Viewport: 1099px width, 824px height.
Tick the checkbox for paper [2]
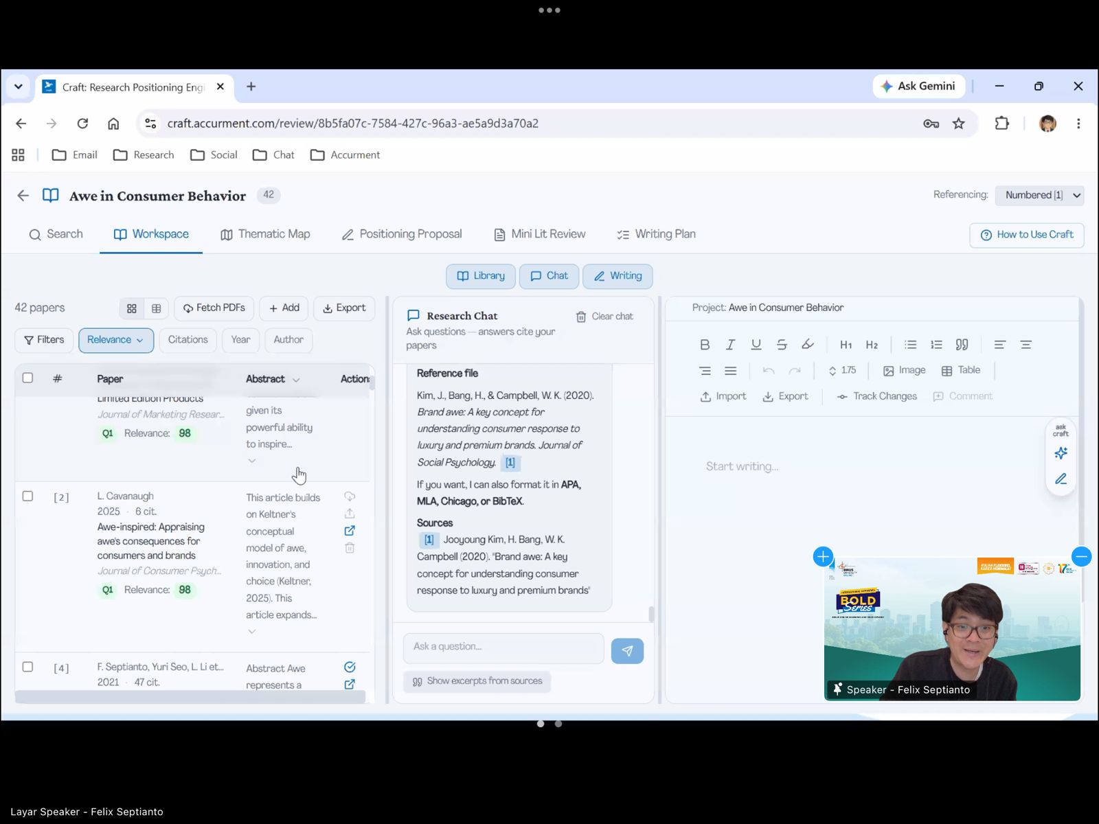coord(27,496)
